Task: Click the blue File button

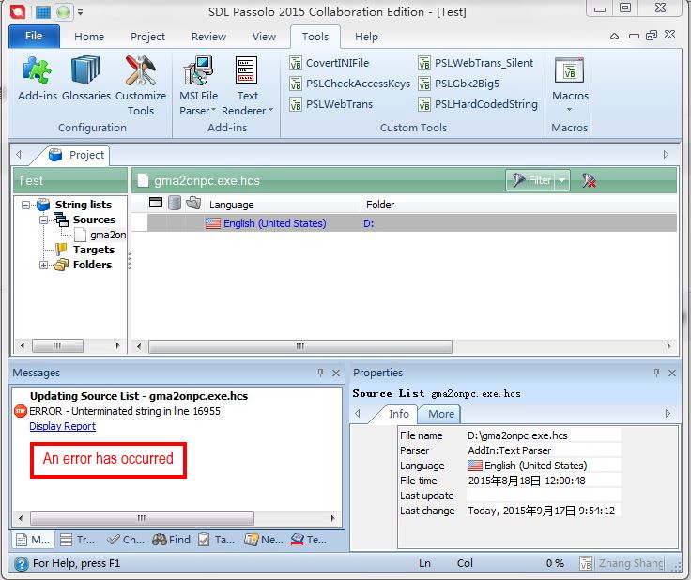Action: pyautogui.click(x=34, y=37)
